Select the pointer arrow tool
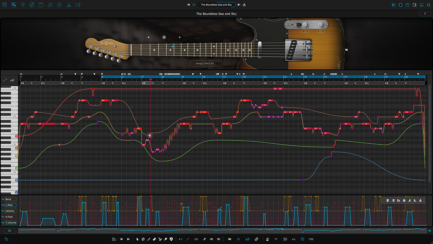 (137, 239)
